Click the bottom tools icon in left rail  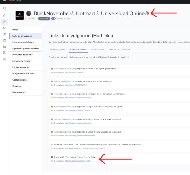coord(4,59)
